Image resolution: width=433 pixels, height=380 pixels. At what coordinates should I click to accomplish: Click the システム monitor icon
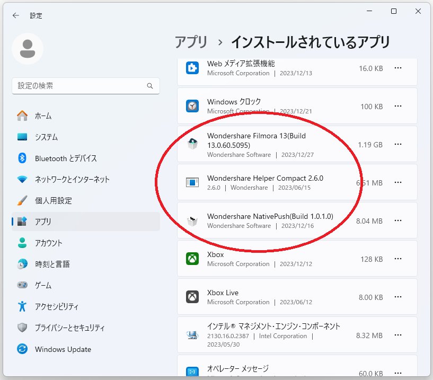(22, 137)
